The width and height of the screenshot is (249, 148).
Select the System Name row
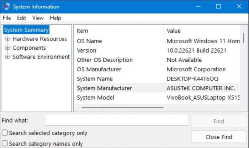click(158, 79)
